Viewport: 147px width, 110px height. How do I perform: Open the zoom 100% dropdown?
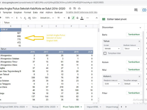[x=9, y=18]
